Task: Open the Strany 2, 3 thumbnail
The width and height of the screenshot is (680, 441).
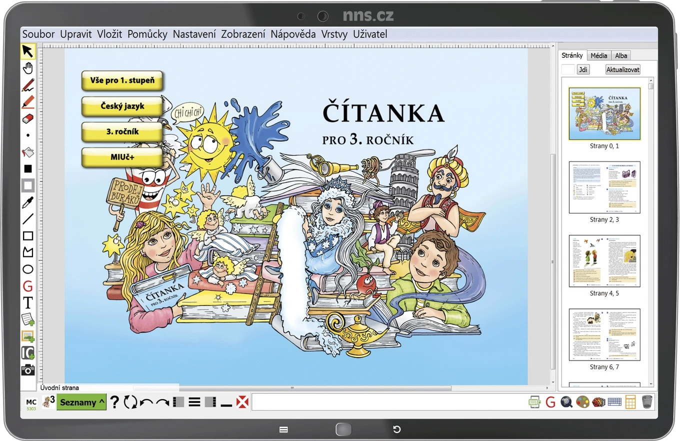Action: 604,192
